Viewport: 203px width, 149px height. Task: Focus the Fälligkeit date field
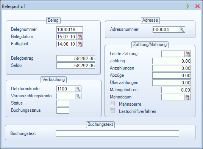coord(67,44)
